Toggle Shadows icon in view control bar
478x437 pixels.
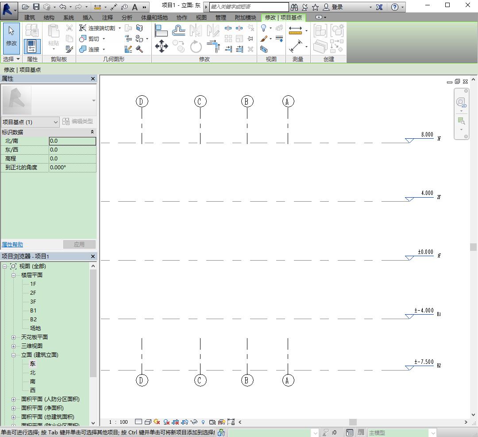pos(166,422)
